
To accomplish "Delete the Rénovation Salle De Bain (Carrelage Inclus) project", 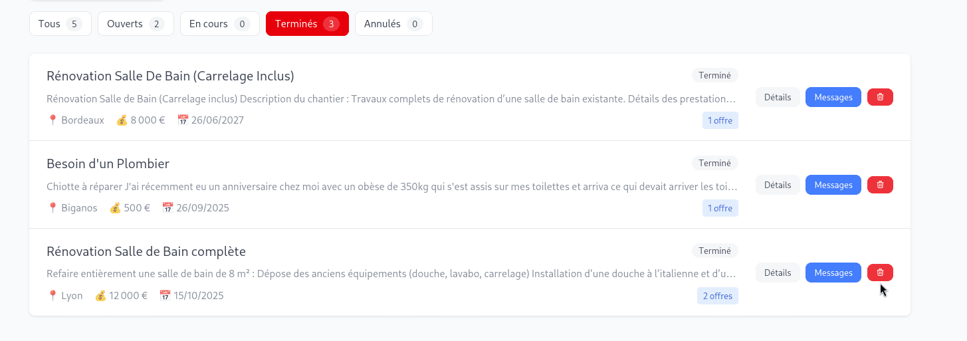I will (880, 97).
